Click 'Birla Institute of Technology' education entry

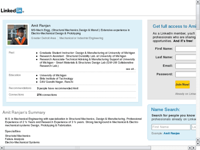point(56,78)
